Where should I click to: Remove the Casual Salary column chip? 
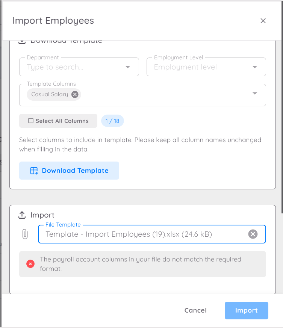click(74, 94)
